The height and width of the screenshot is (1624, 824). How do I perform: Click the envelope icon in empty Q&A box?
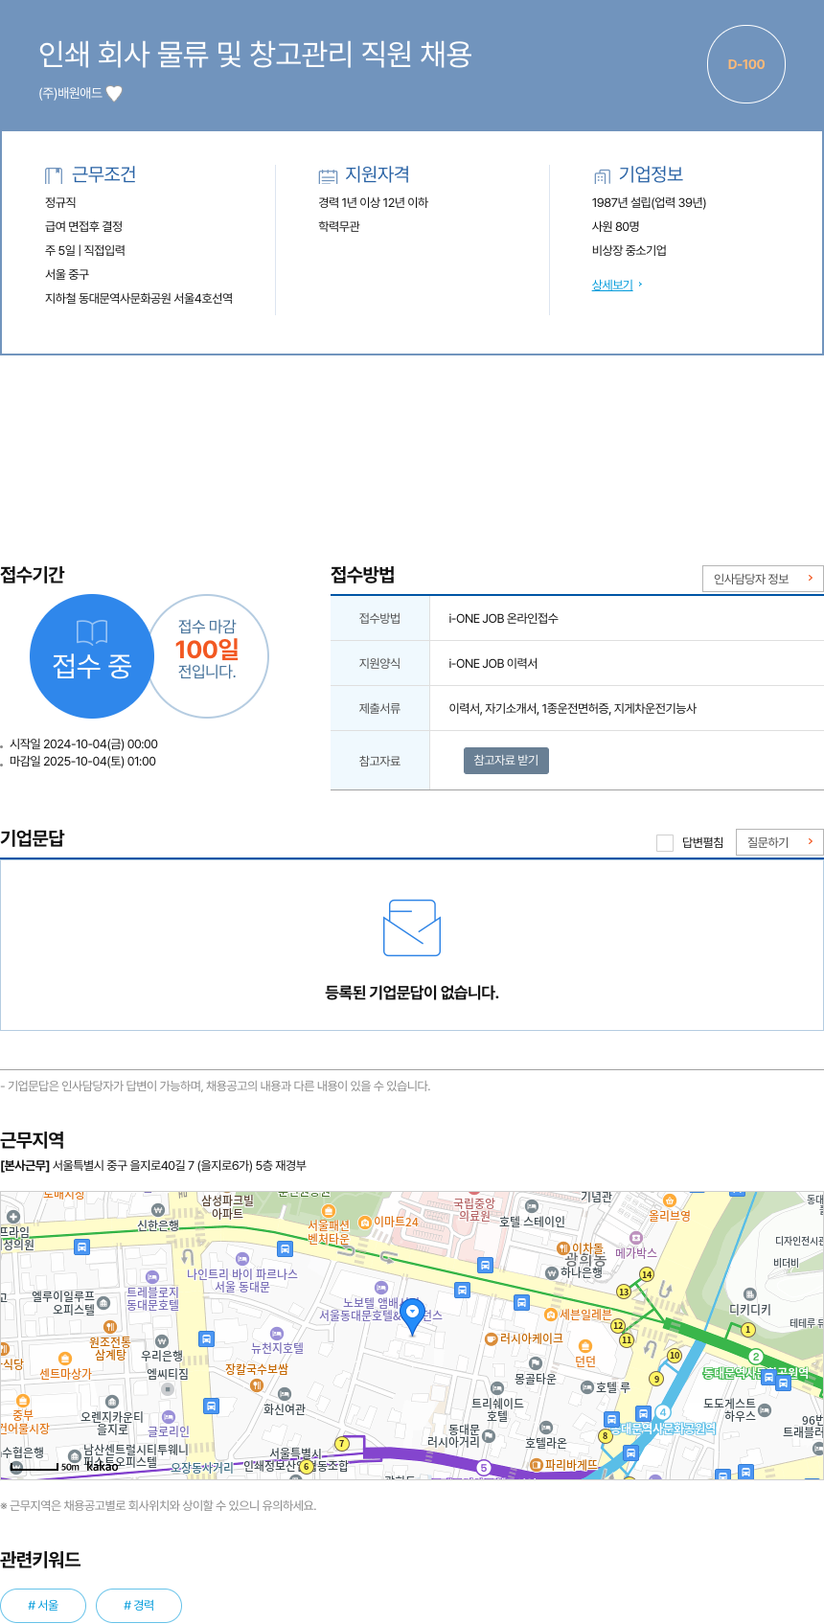(x=412, y=927)
